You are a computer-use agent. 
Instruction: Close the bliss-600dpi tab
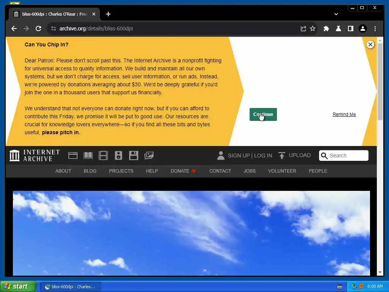coord(94,14)
